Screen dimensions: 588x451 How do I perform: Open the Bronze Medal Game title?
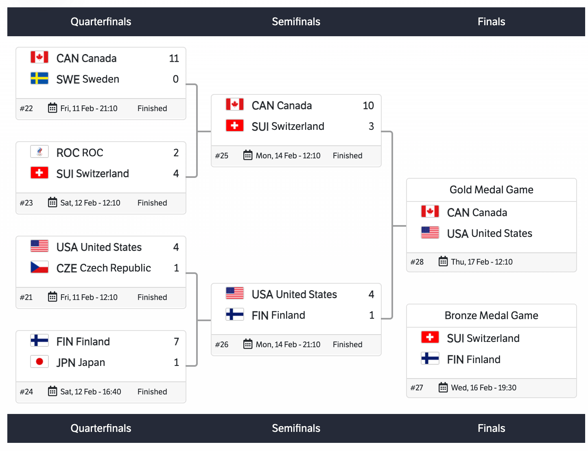492,315
